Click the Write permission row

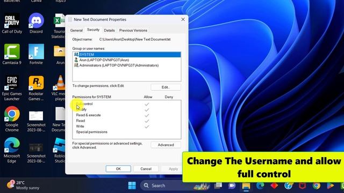coord(127,127)
